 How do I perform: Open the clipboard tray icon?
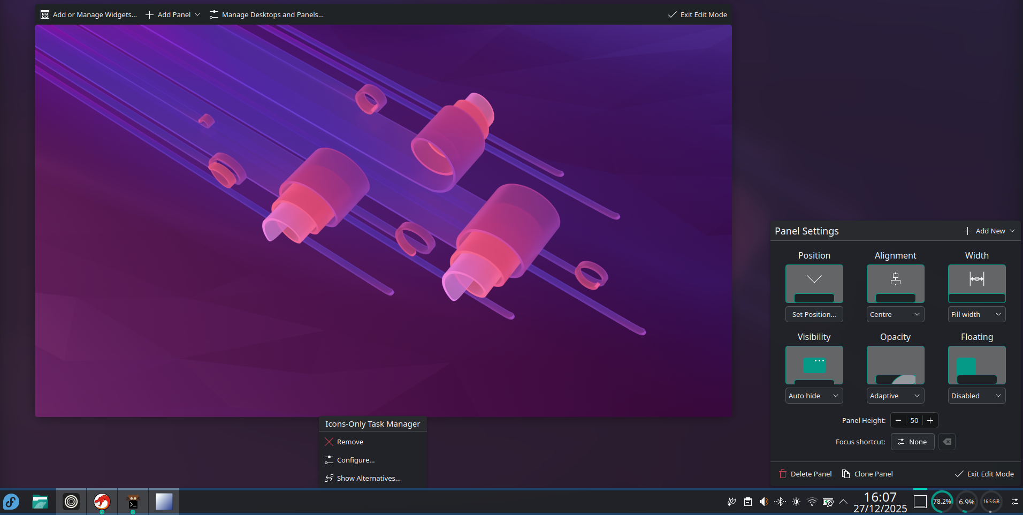748,502
